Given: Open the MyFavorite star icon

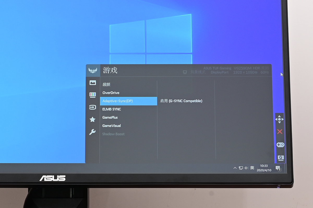Looking at the screenshot, I should 93,120.
